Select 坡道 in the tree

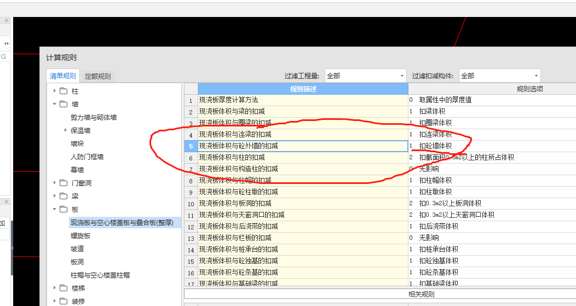click(77, 249)
